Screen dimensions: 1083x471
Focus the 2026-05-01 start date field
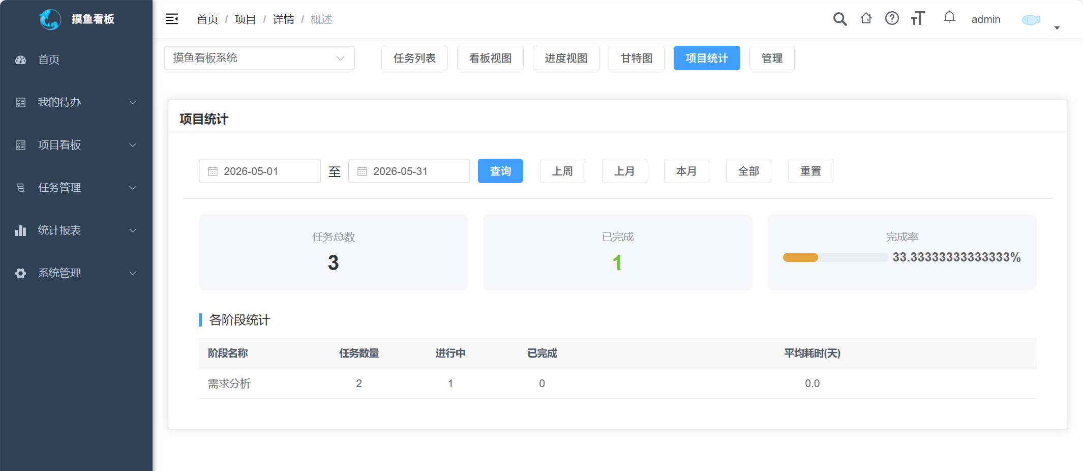(259, 171)
